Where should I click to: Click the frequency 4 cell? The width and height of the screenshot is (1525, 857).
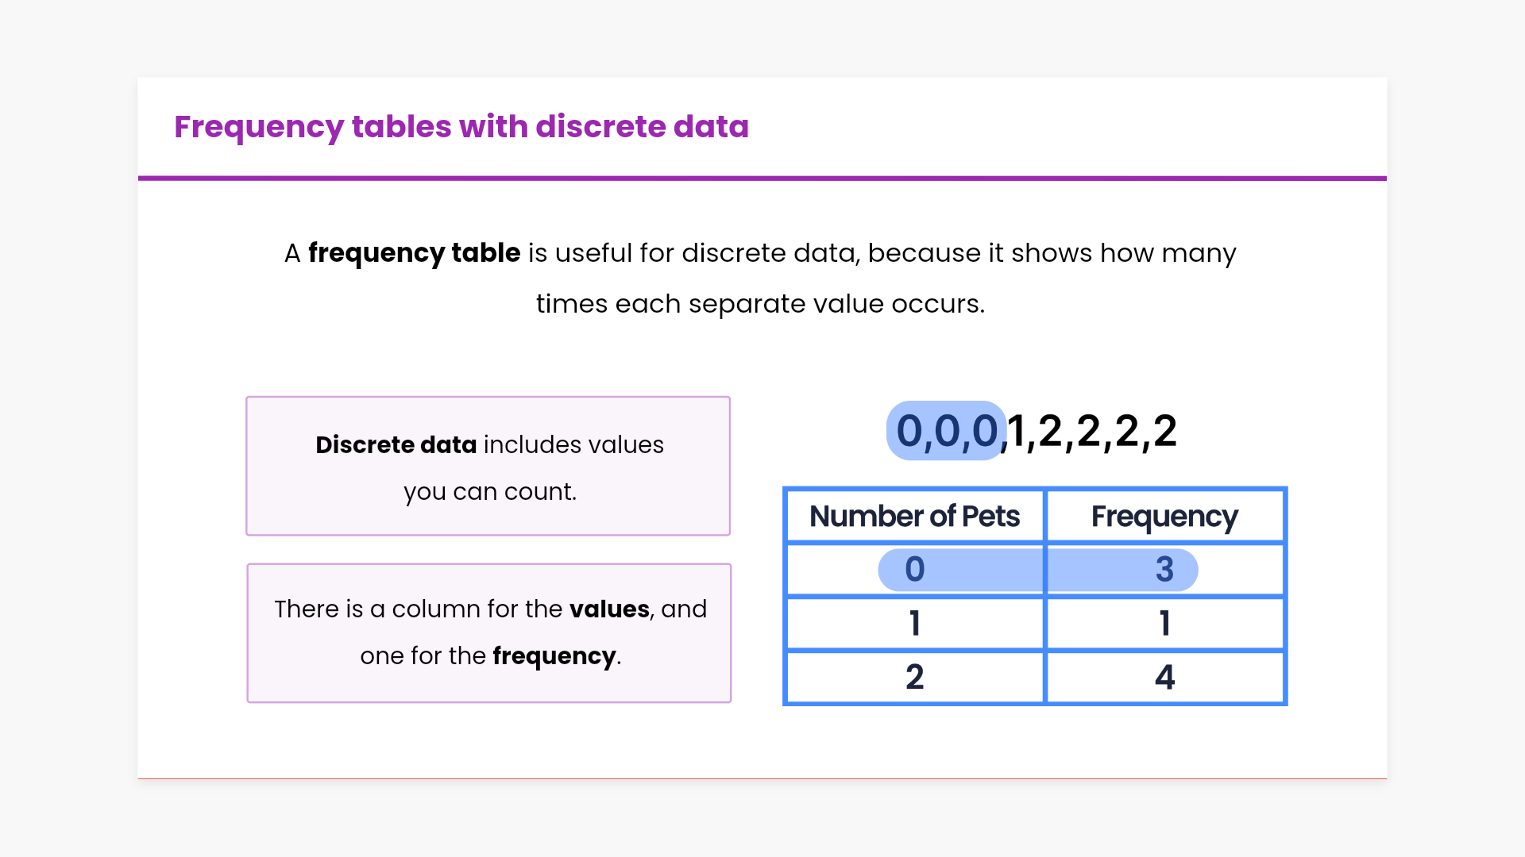click(x=1164, y=677)
